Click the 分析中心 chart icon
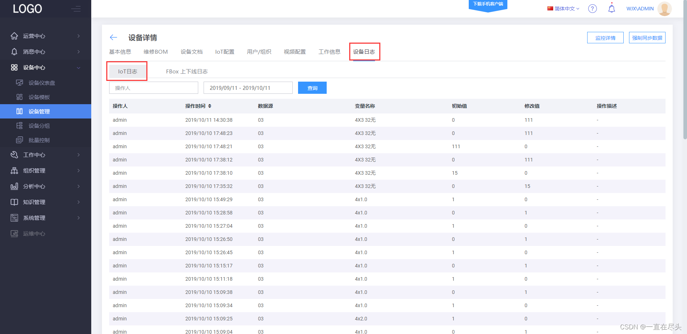This screenshot has width=687, height=334. click(x=14, y=186)
